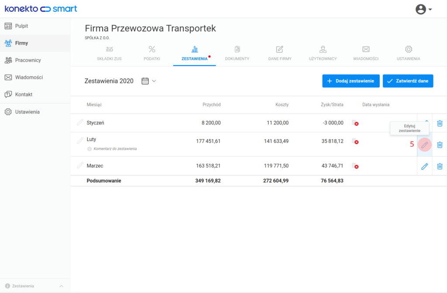Click the Firmy people icon
The height and width of the screenshot is (293, 447).
tap(8, 43)
